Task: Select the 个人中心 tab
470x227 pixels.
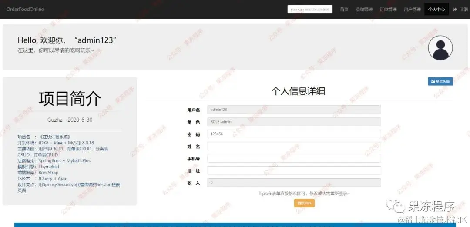Action: tap(436, 9)
